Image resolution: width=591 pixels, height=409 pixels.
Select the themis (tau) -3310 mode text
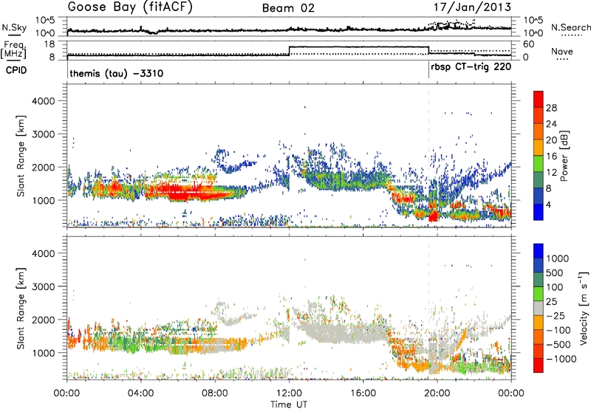pos(117,73)
